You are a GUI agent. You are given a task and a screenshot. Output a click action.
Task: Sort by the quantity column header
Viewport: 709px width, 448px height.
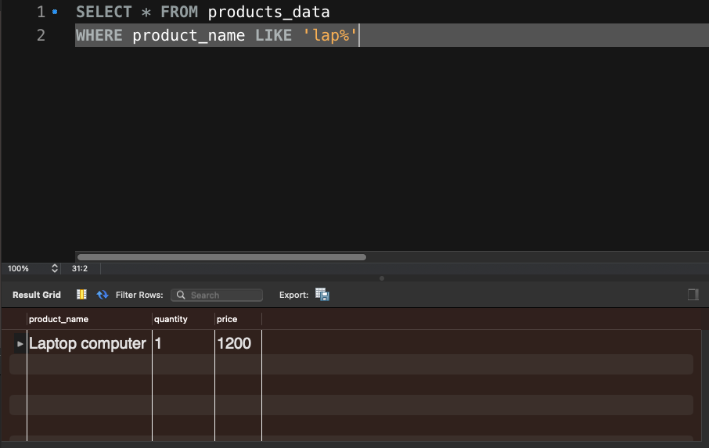click(x=171, y=319)
